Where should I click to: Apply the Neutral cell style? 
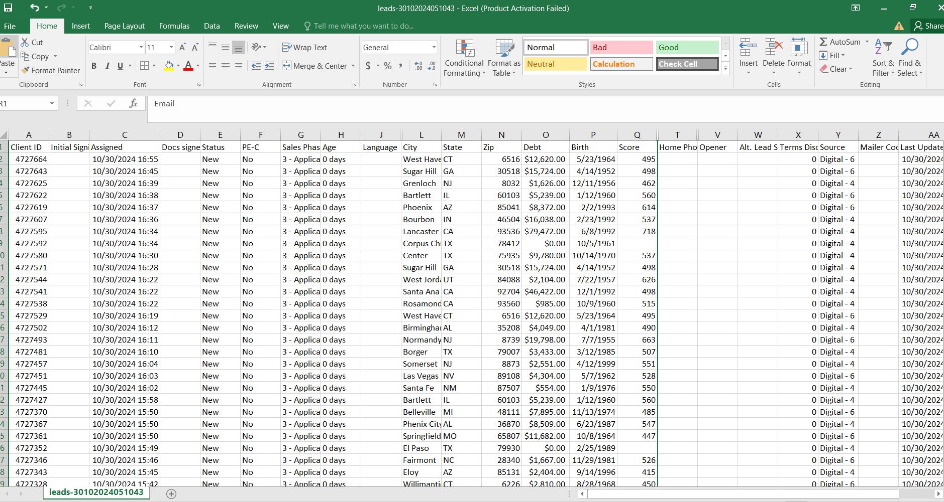pos(556,64)
